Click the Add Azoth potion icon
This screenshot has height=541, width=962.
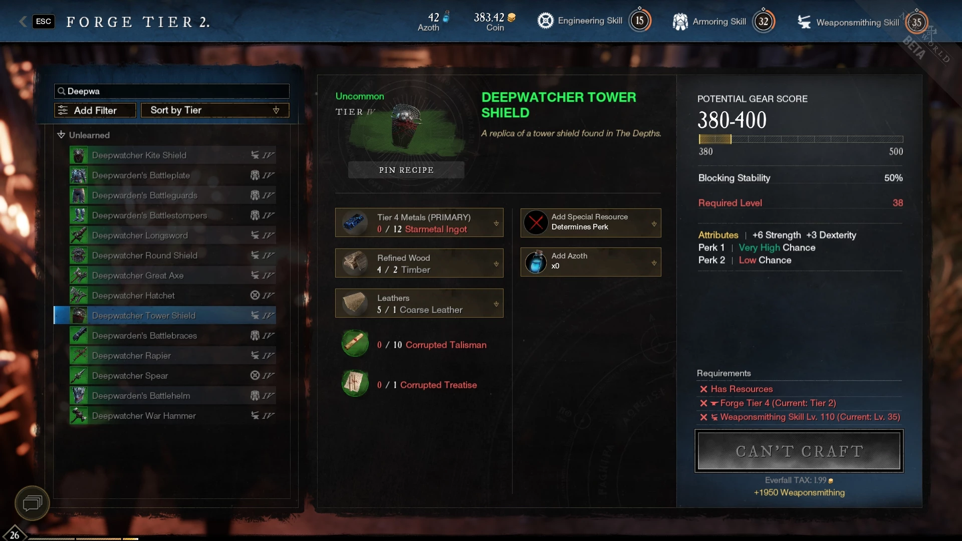click(536, 261)
